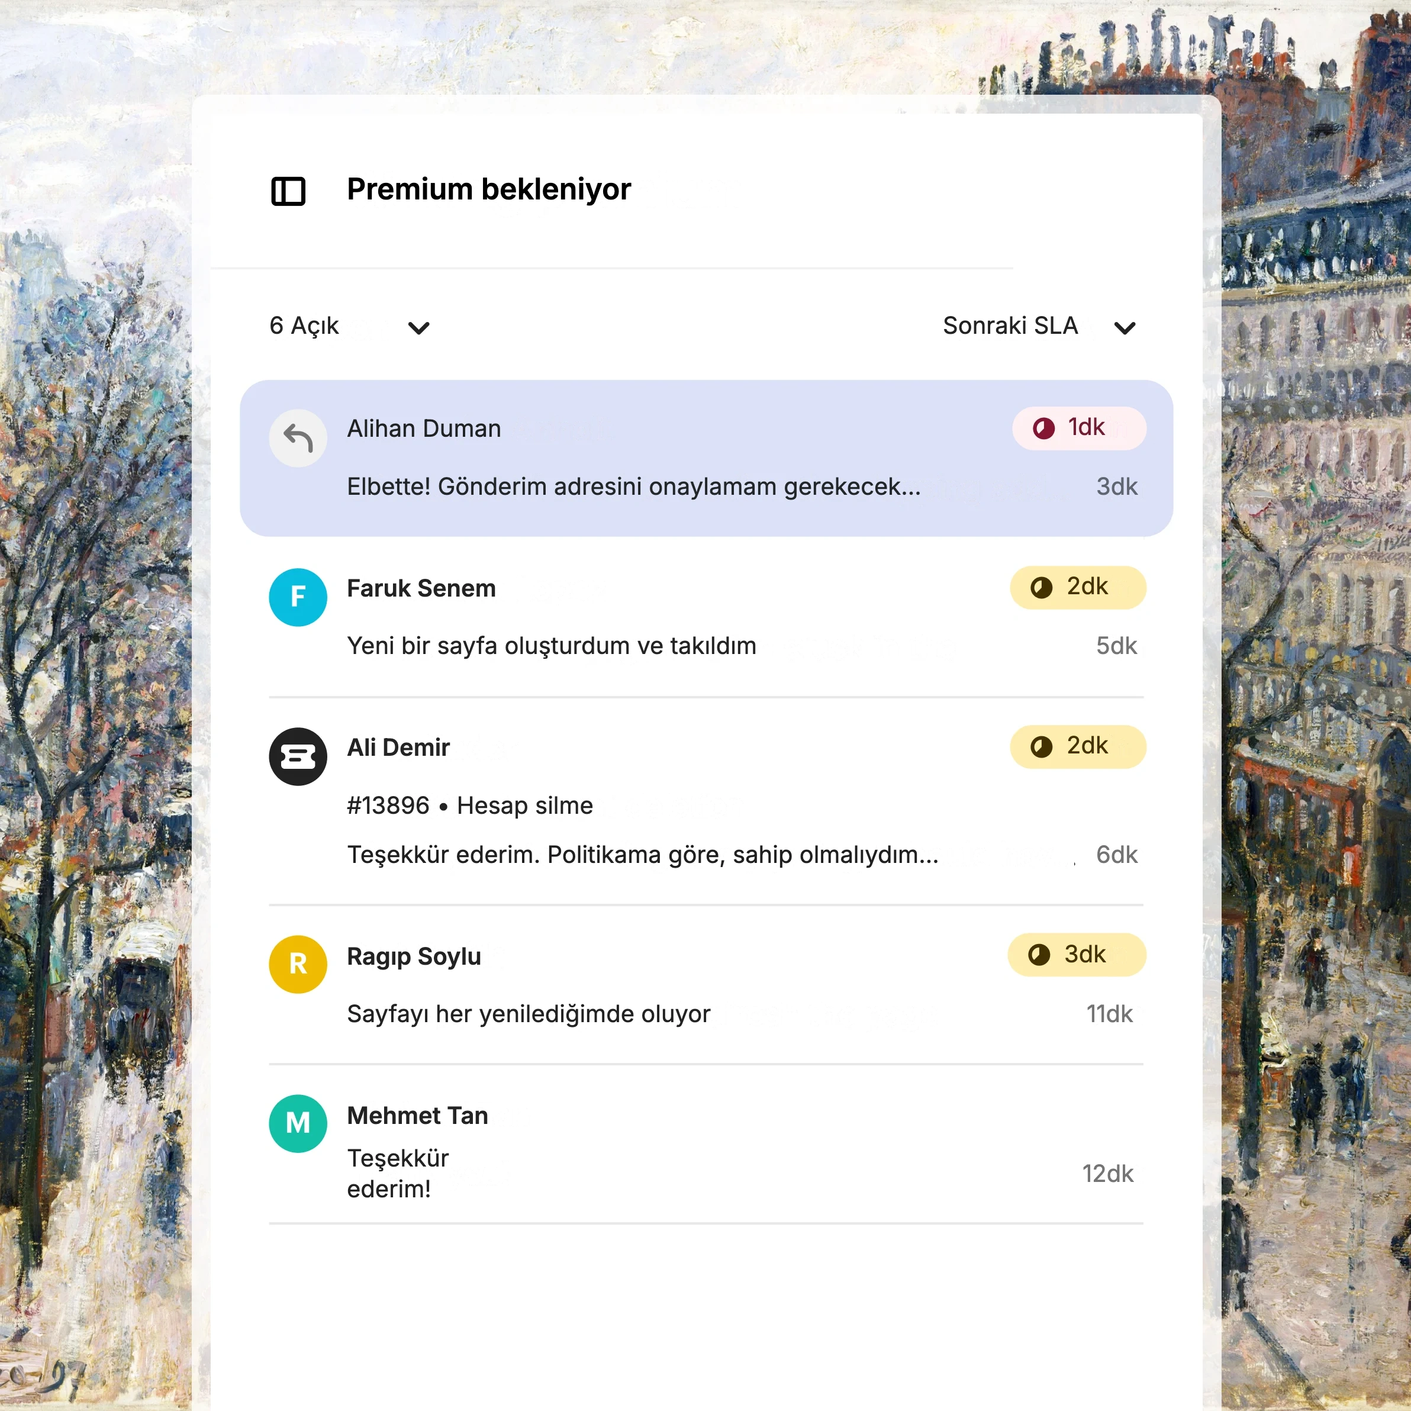Click the 5dk timestamp
The image size is (1411, 1411).
point(1116,646)
